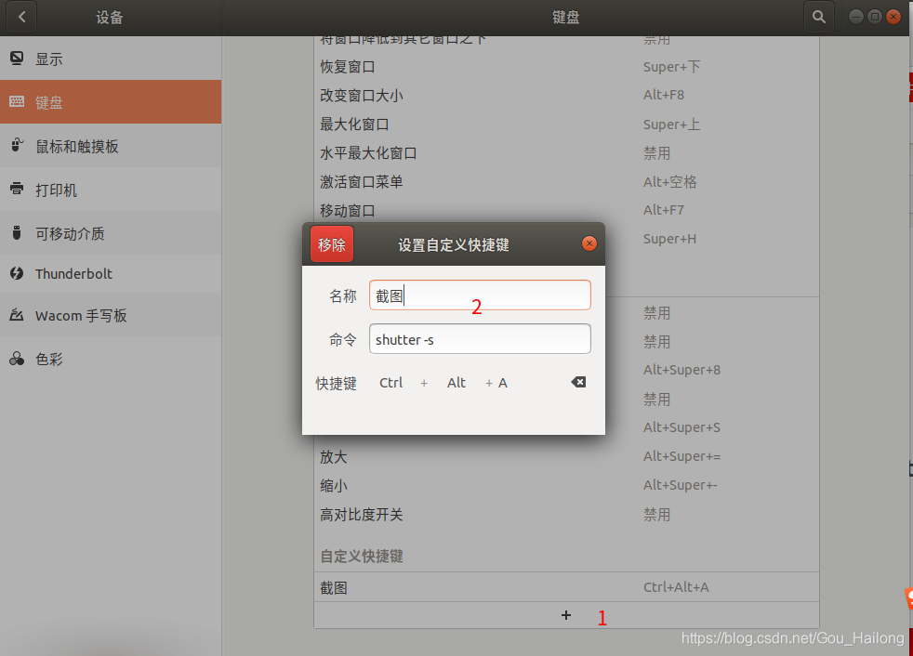Image resolution: width=913 pixels, height=656 pixels.
Task: Click the Super+上 shortcut value
Action: pyautogui.click(x=671, y=124)
